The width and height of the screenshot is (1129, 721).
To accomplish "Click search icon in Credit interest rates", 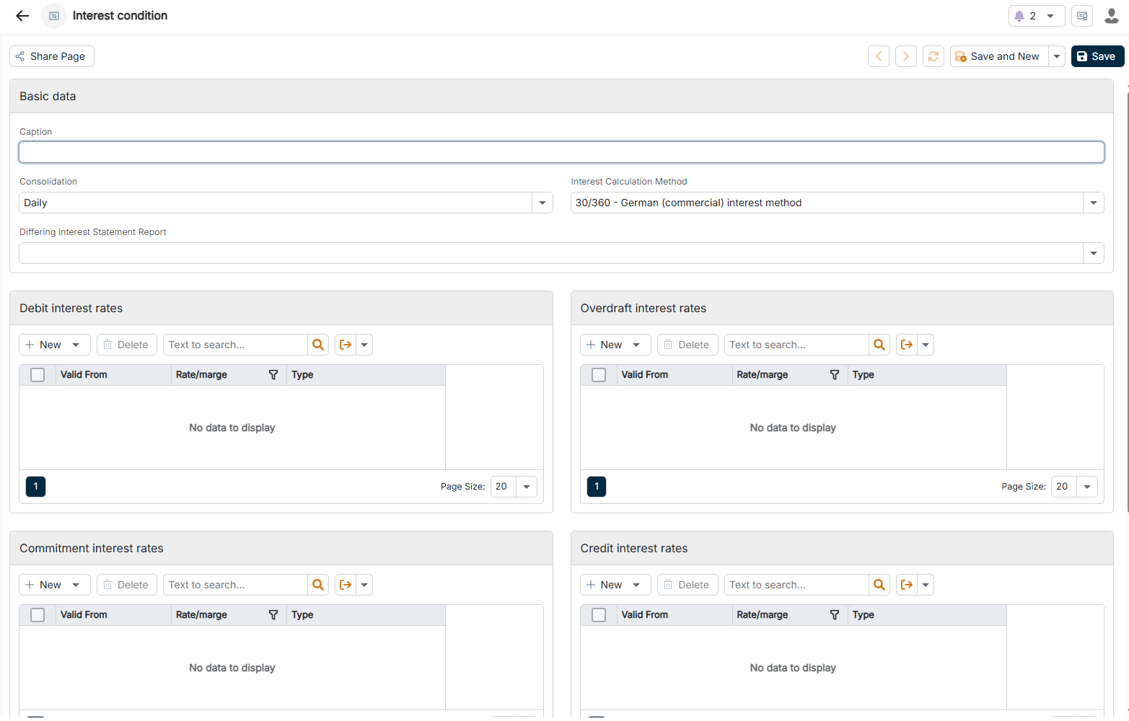I will (x=879, y=585).
